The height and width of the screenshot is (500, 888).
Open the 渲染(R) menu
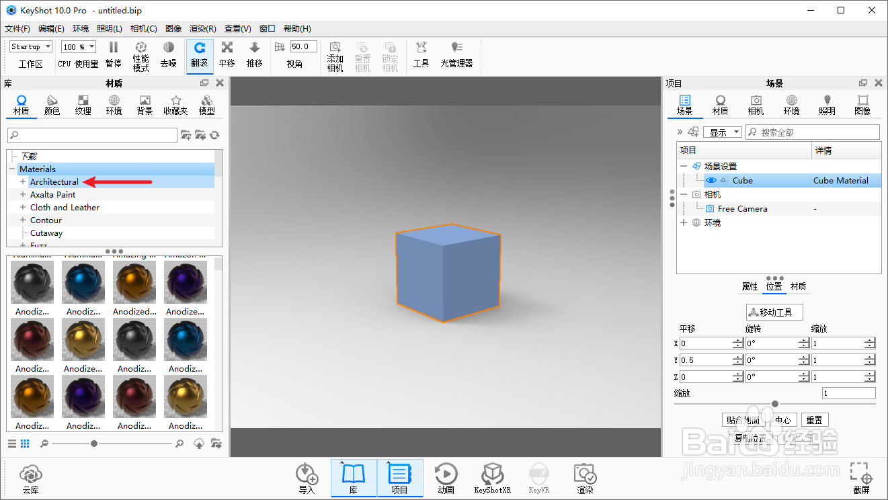click(203, 29)
